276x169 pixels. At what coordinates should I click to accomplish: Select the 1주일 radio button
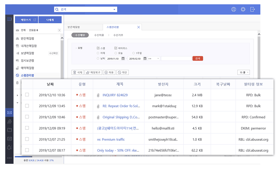click(x=133, y=53)
